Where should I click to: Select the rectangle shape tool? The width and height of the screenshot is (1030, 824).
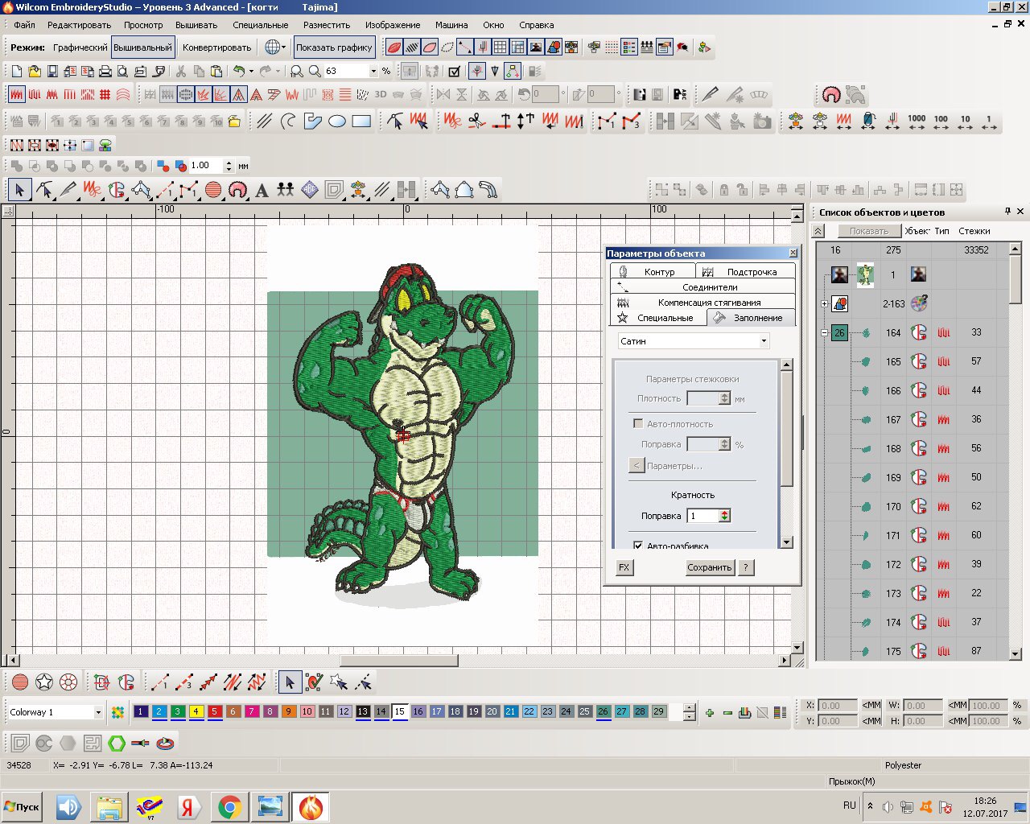(x=361, y=122)
